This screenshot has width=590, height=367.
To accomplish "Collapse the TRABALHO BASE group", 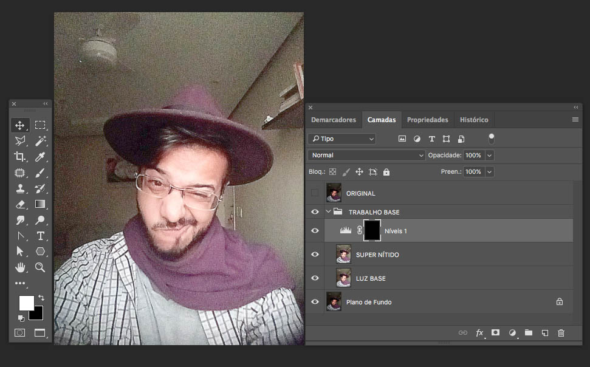I will [328, 211].
